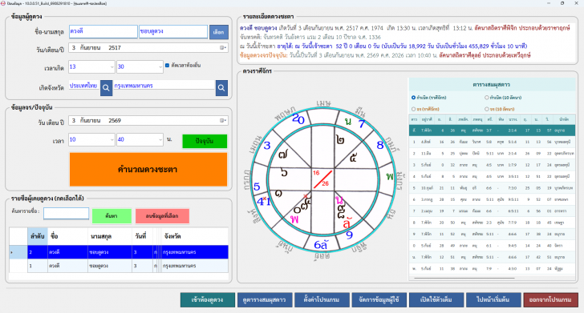
Task: Click row selector arrow of row 2
Action: [18, 252]
